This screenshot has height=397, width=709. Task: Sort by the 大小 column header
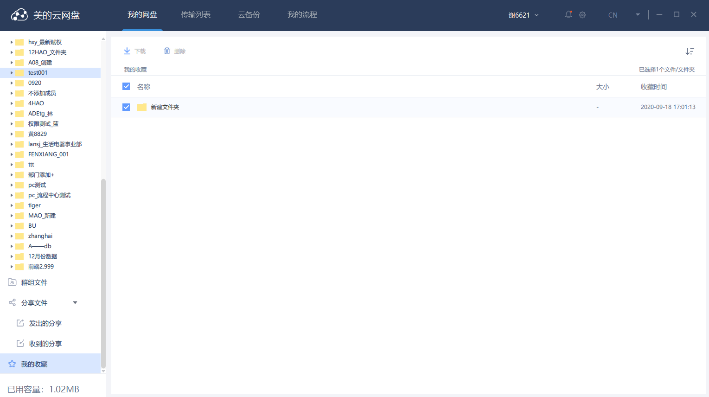click(603, 87)
